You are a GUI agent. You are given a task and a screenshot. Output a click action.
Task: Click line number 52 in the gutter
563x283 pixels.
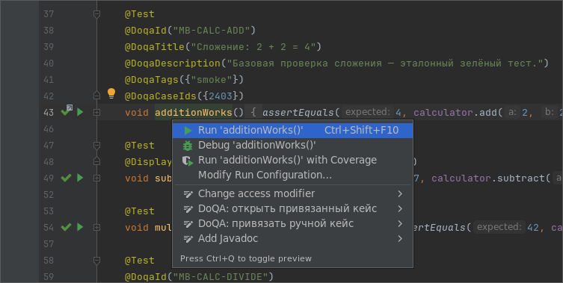[49, 194]
